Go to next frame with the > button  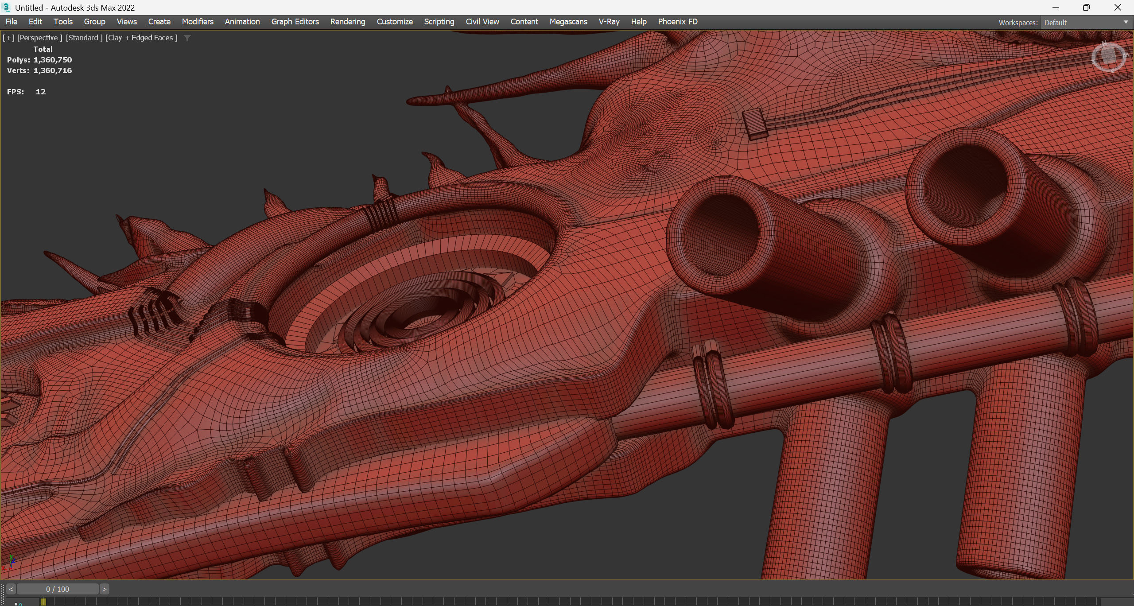click(x=104, y=589)
